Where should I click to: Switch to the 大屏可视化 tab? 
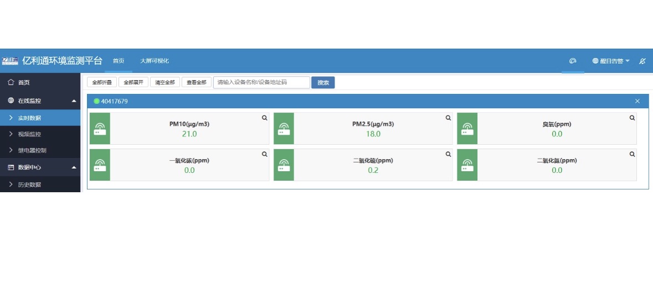pos(154,61)
